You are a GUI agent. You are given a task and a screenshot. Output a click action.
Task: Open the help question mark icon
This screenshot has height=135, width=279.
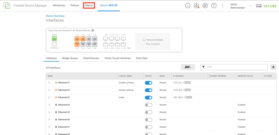(x=214, y=6)
